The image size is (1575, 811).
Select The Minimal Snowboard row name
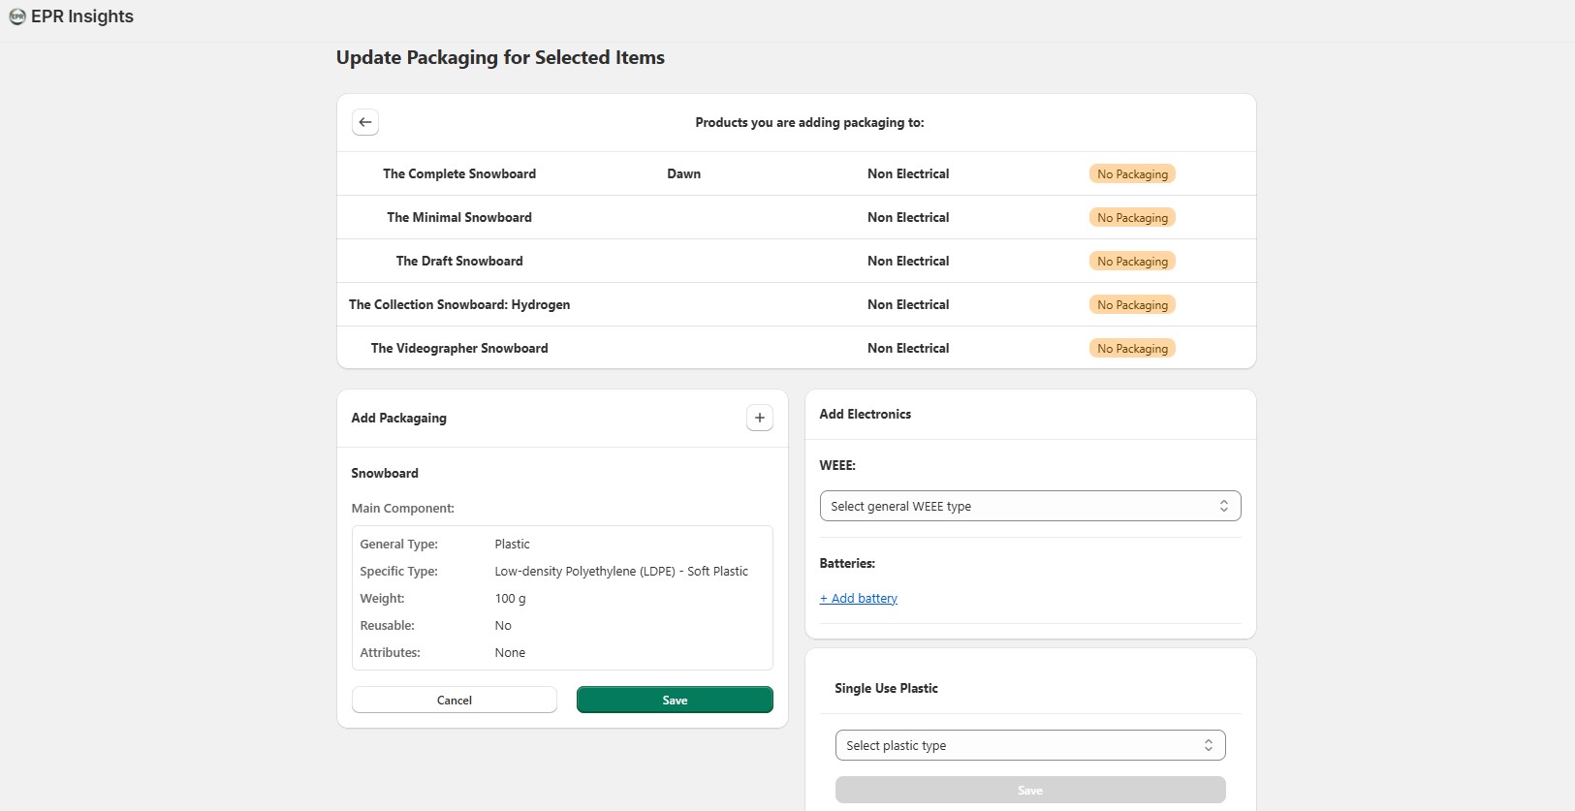point(459,217)
